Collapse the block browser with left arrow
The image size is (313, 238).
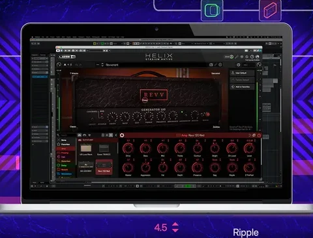(x=116, y=135)
